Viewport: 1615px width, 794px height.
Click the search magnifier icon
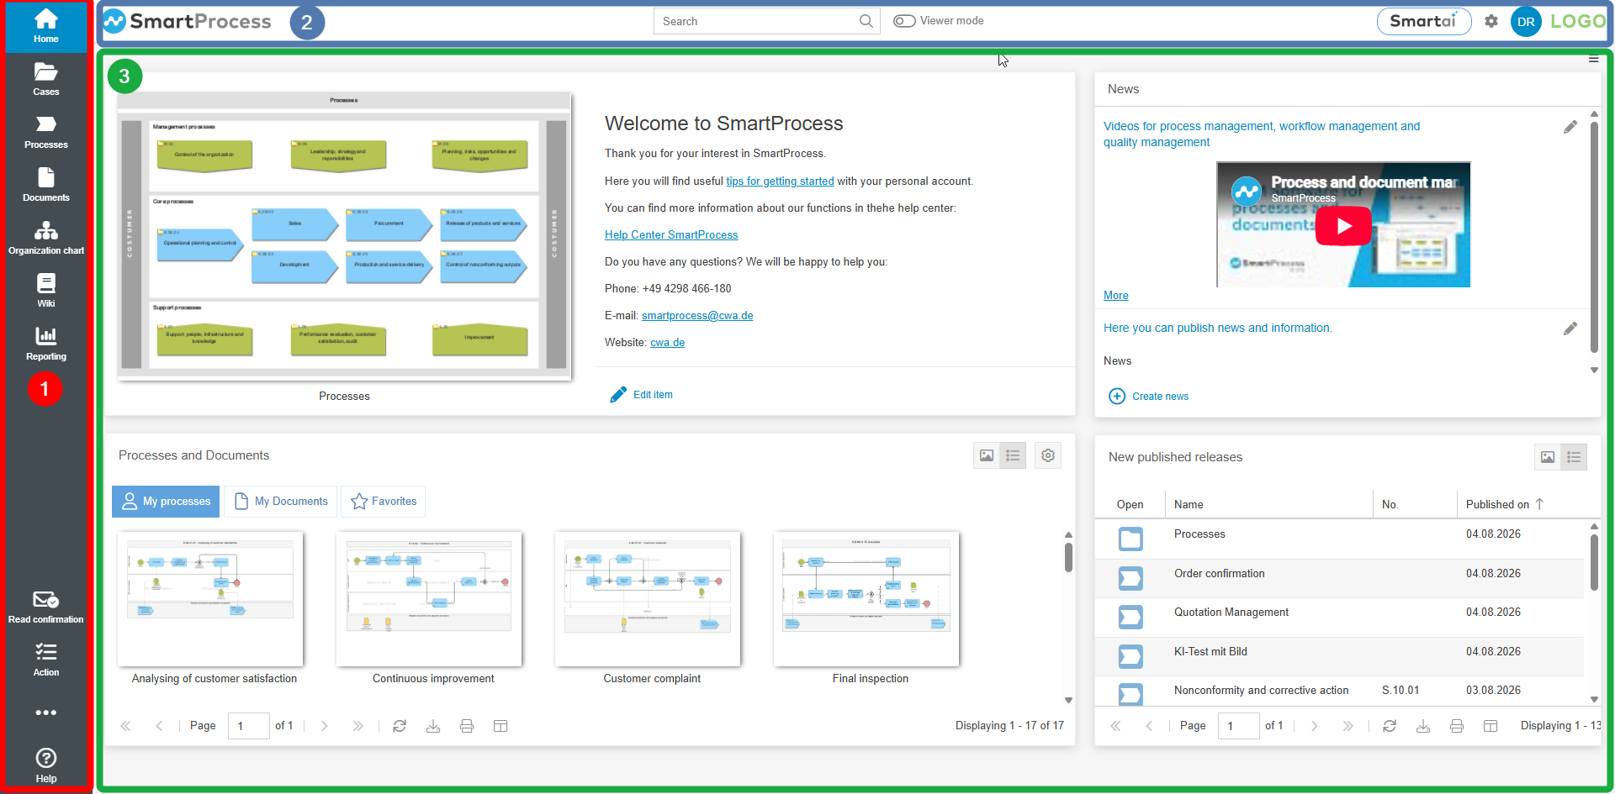[x=866, y=21]
